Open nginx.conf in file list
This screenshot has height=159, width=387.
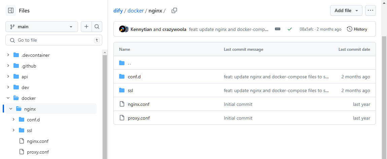click(x=139, y=104)
